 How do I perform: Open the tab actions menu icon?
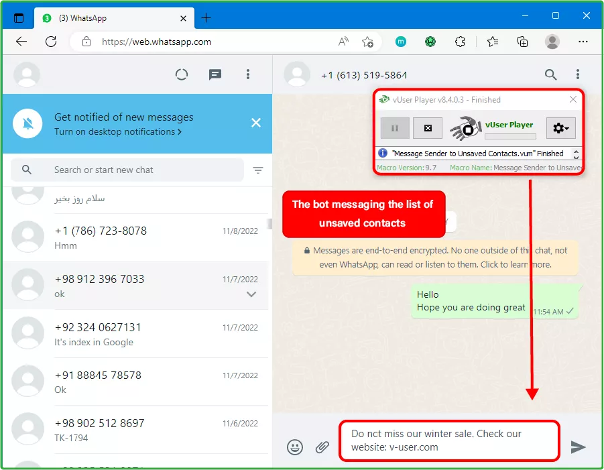click(19, 18)
